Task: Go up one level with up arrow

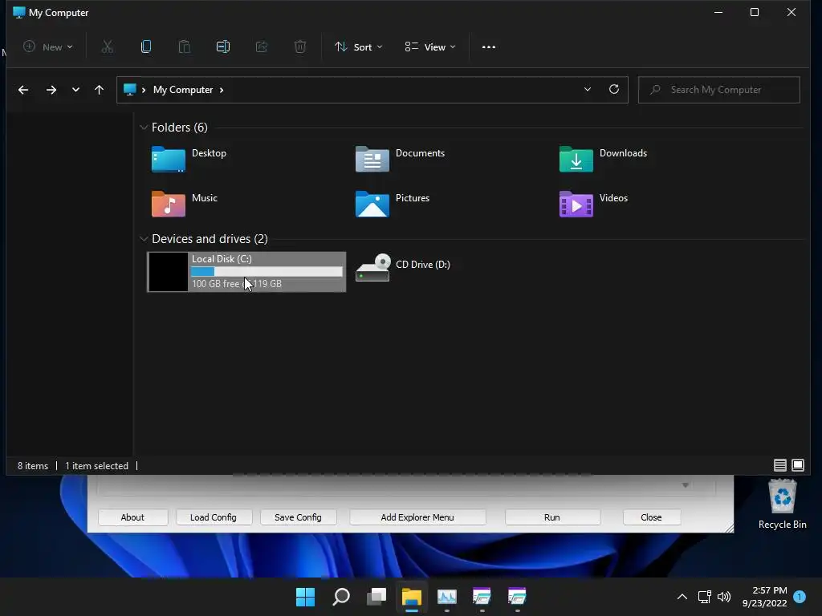Action: click(x=99, y=90)
